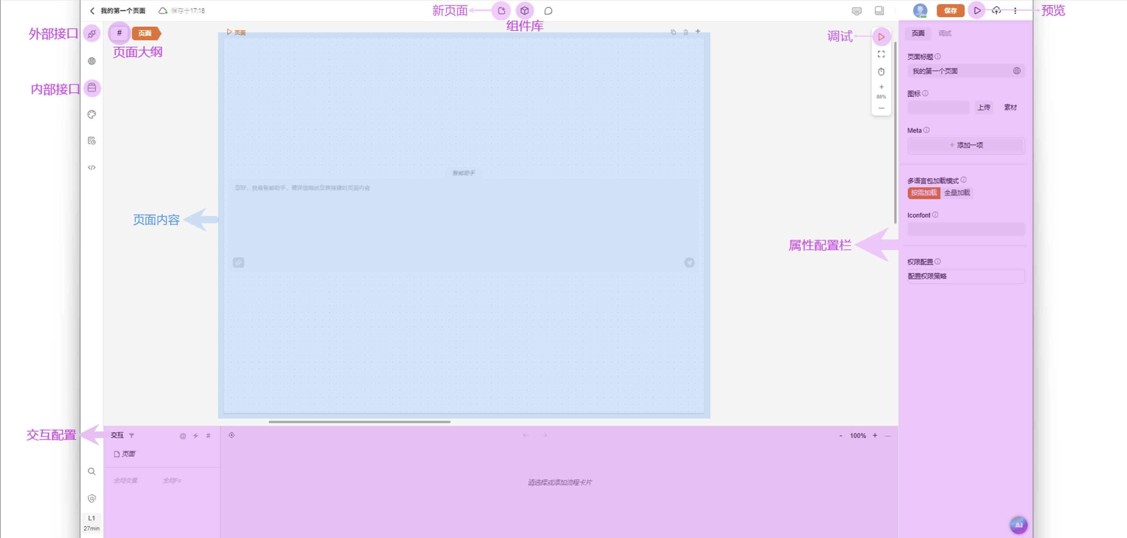Click the fullscreen canvas icon

click(x=881, y=54)
